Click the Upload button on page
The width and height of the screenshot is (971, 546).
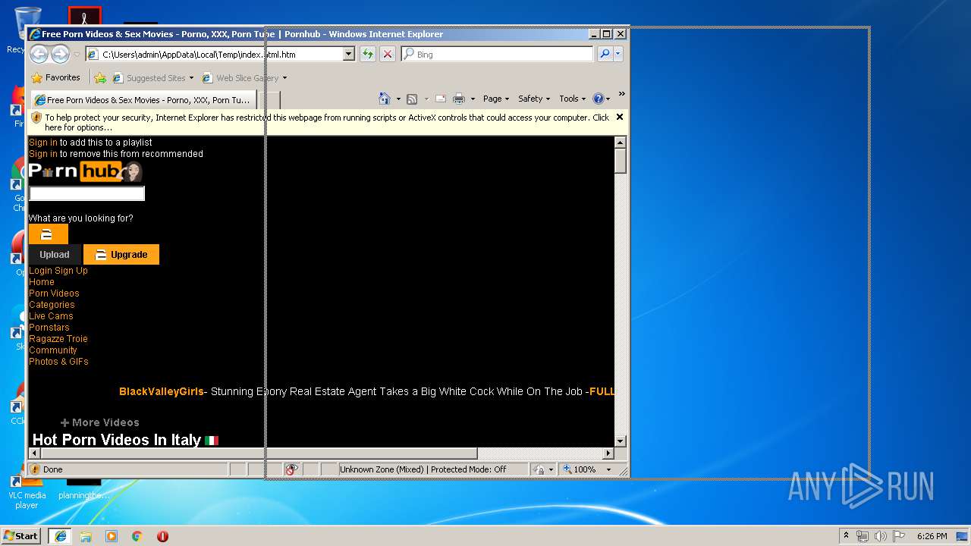[55, 255]
